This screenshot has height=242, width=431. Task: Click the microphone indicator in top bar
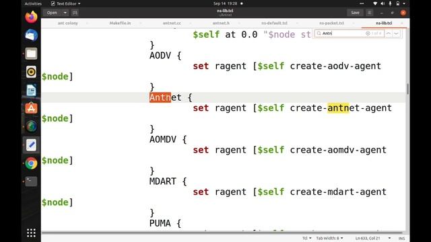390,3
